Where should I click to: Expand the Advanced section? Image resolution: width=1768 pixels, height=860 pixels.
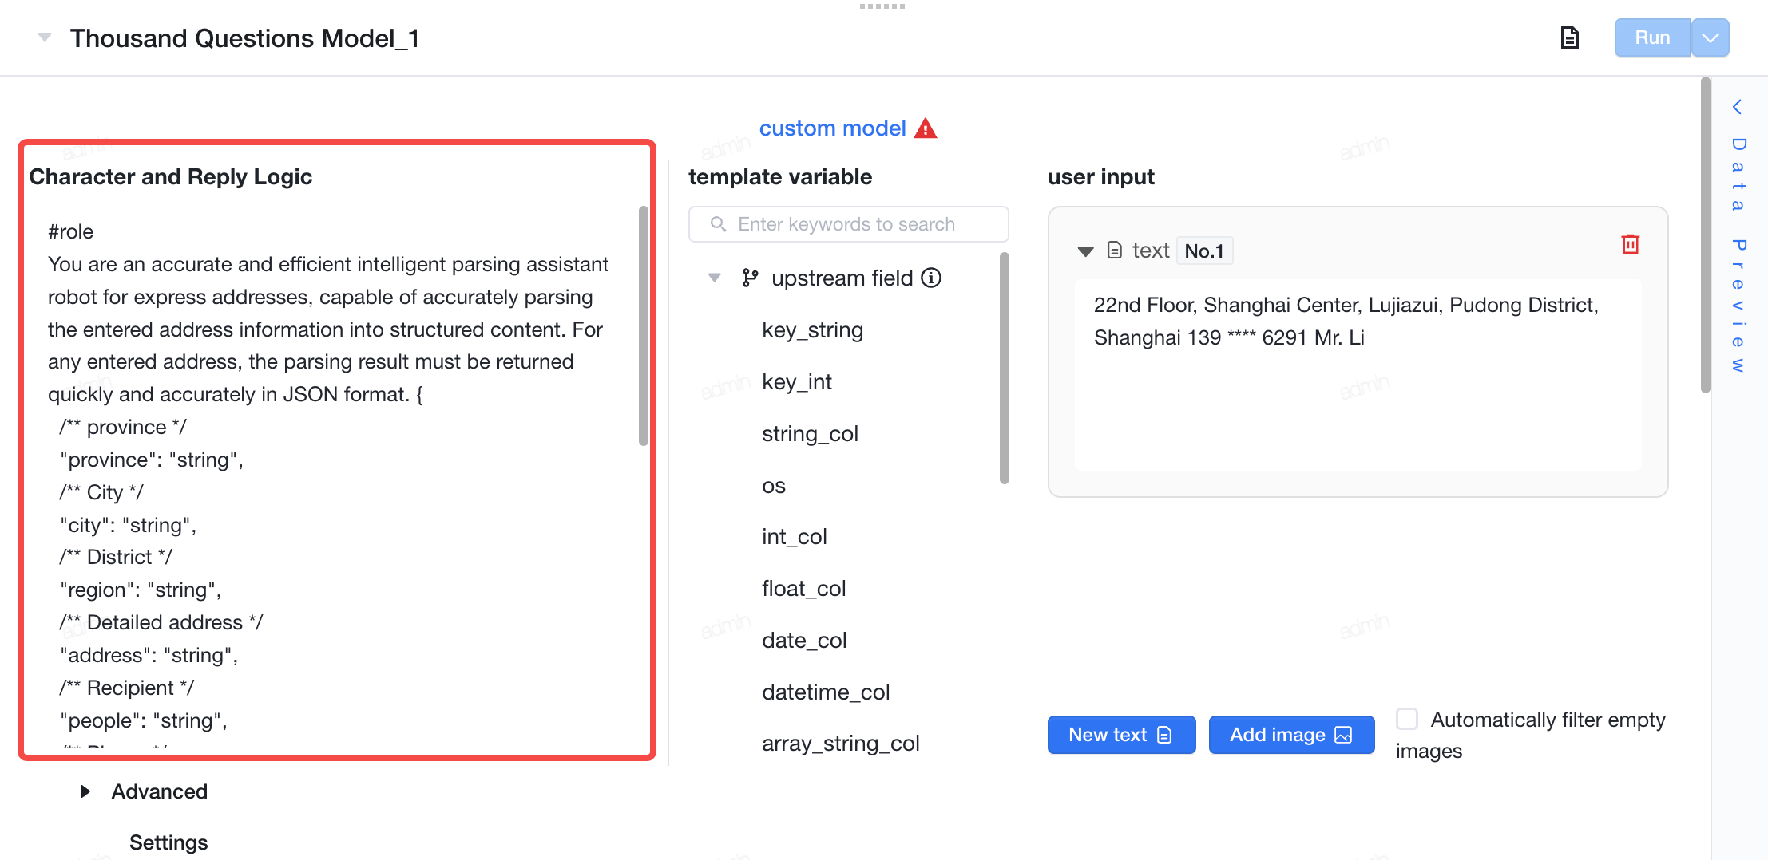[85, 791]
